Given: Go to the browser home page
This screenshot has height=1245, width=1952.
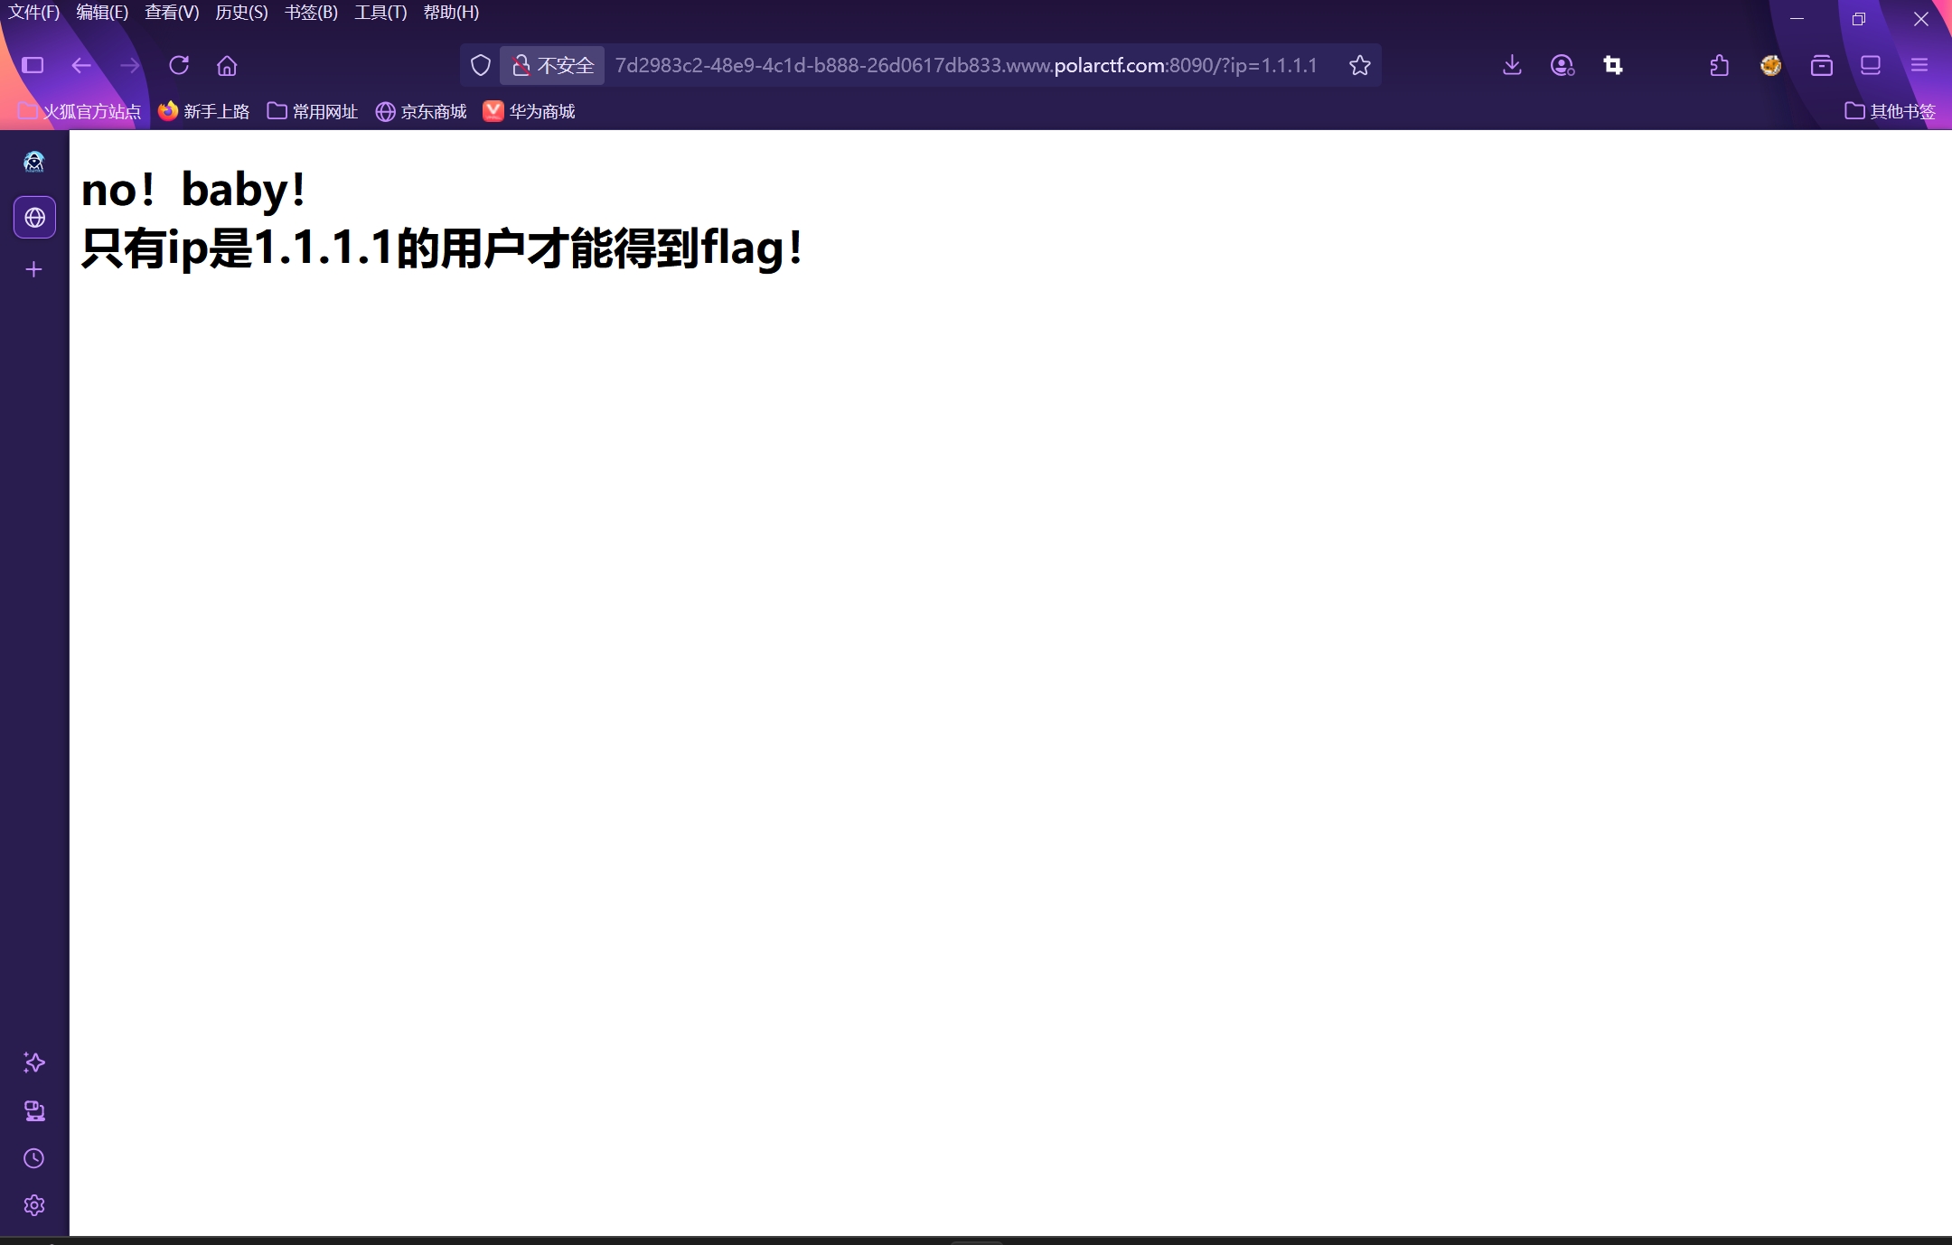Looking at the screenshot, I should 227,65.
